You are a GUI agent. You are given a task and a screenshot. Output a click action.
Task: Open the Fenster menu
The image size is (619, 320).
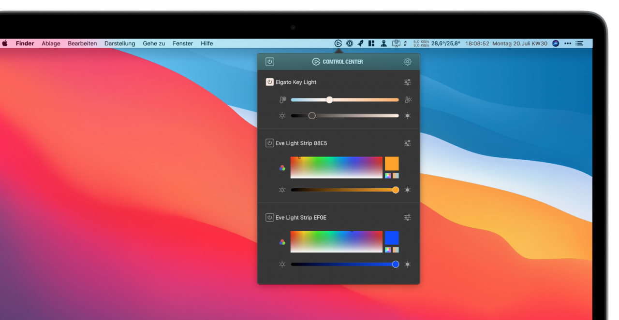(x=183, y=43)
